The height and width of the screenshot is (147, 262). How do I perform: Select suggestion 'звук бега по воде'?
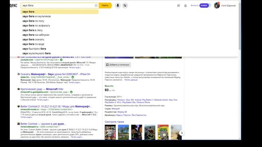tap(59, 44)
